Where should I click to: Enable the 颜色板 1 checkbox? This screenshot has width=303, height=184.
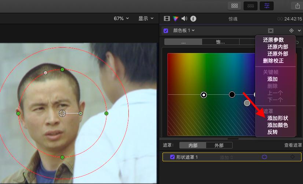(x=166, y=31)
